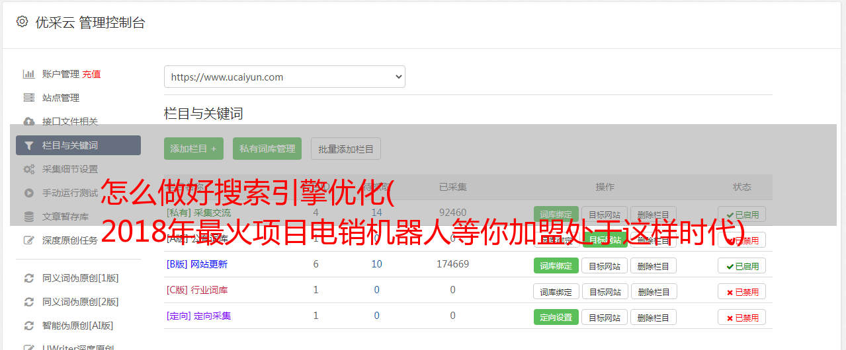Click the collected count 92460
The height and width of the screenshot is (350, 846).
point(453,213)
